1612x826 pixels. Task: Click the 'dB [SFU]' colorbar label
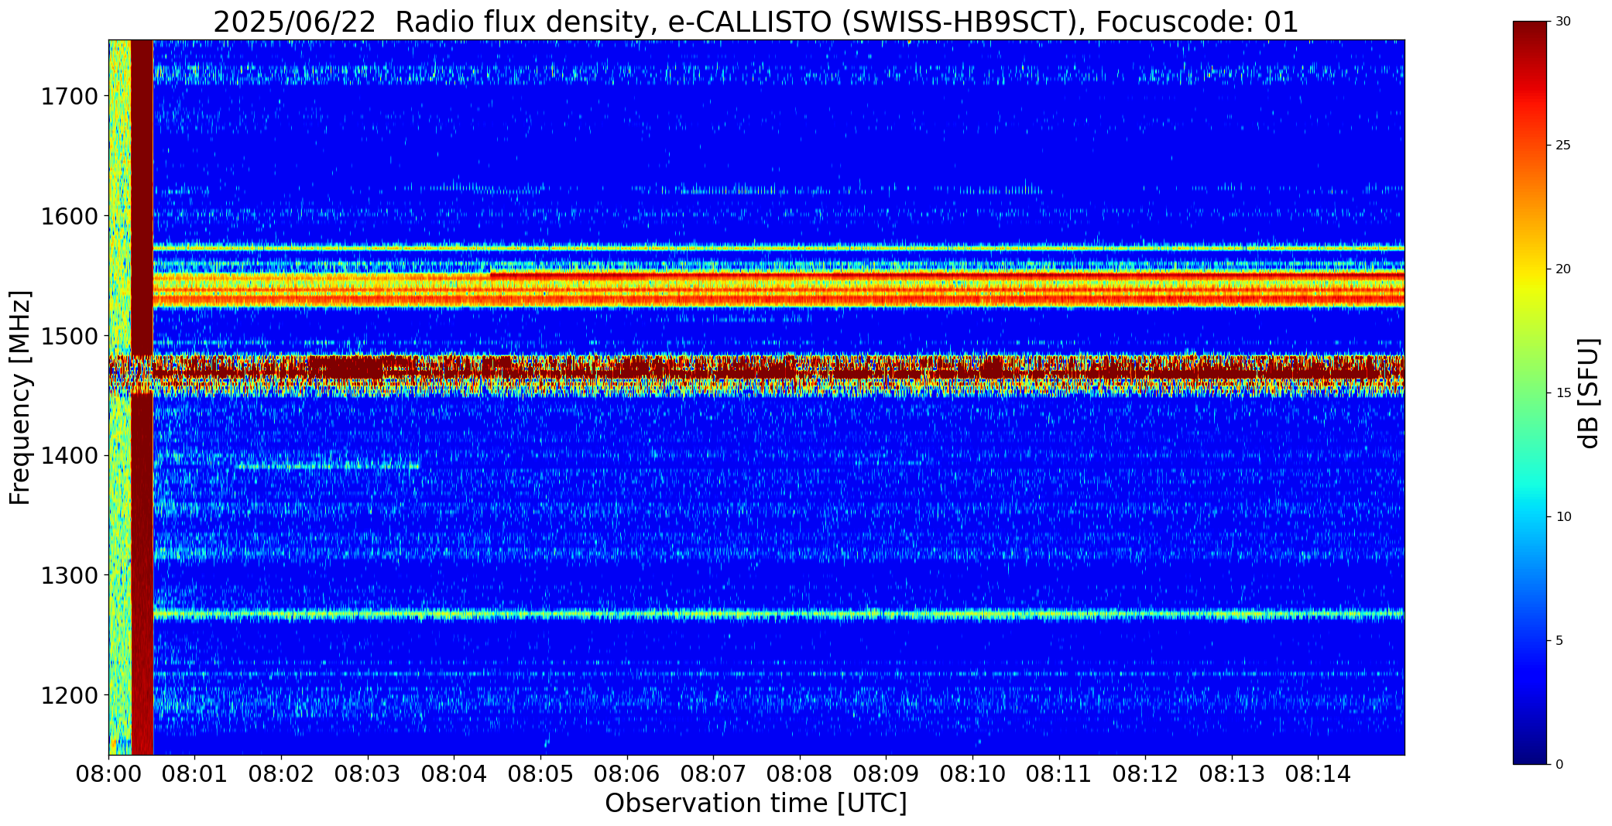[x=1589, y=393]
